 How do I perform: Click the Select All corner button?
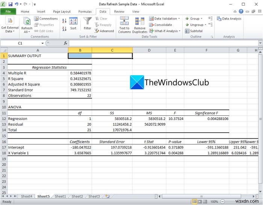[4, 50]
